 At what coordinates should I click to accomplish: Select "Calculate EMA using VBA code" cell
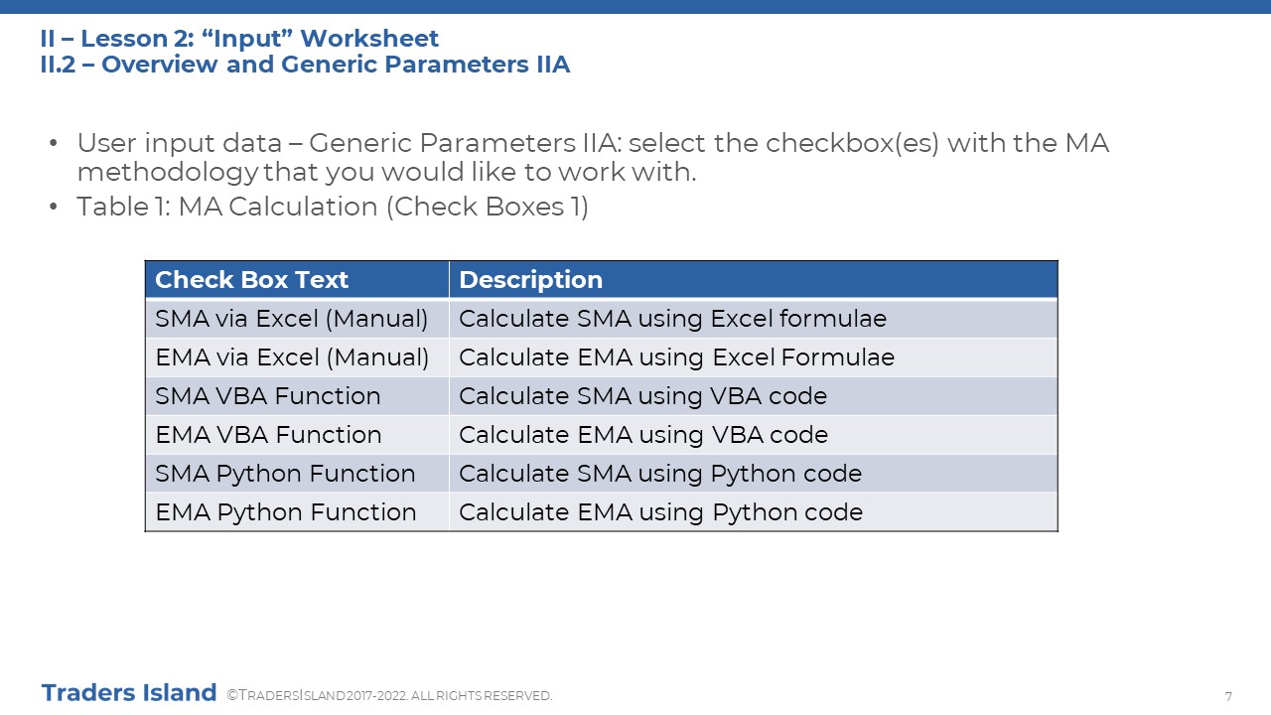coord(753,435)
